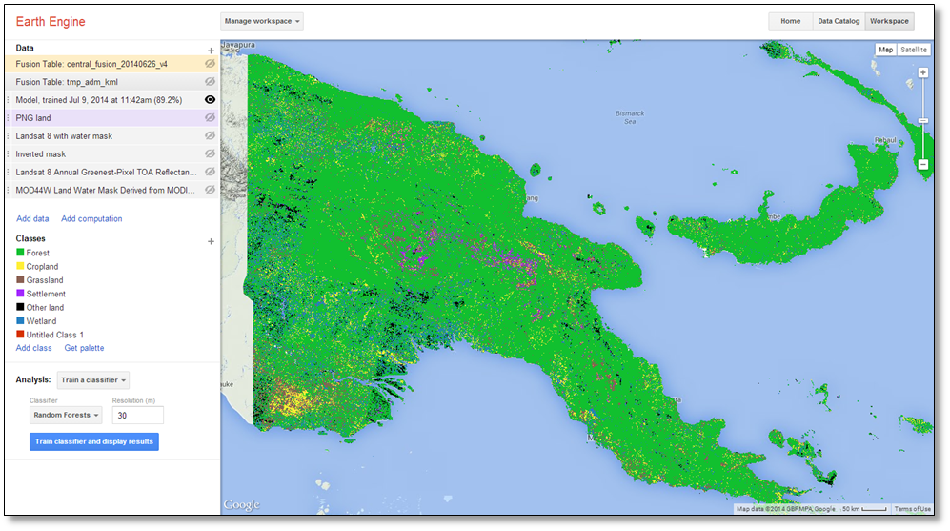950x531 pixels.
Task: Click the red Untitled Class 1 swatch
Action: (x=20, y=334)
